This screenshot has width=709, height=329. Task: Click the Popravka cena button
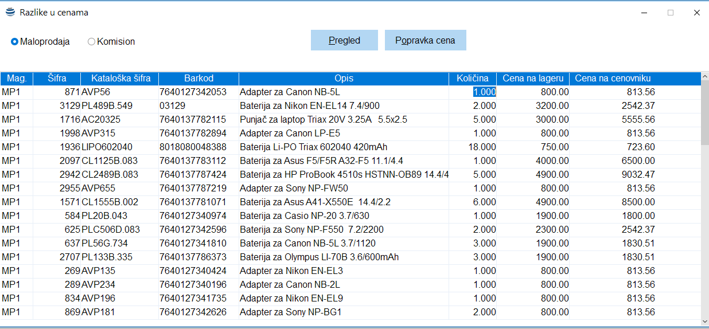coord(425,40)
